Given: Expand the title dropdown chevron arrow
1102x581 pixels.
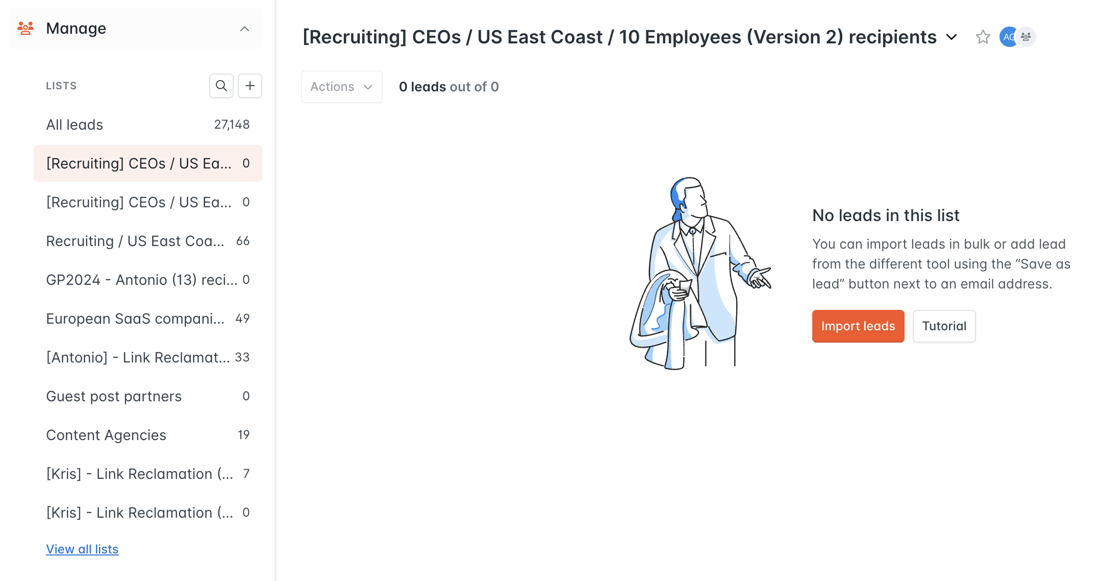Looking at the screenshot, I should tap(950, 36).
